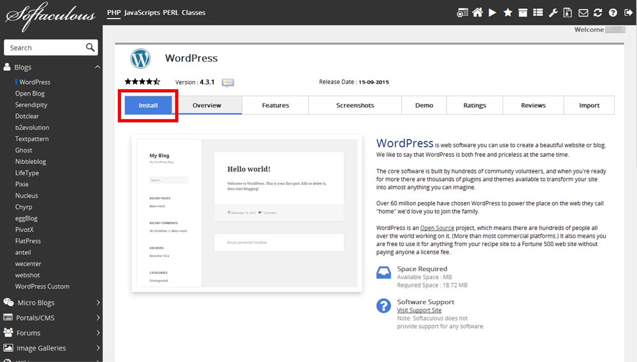Select Nibbleblog in sidebar
Viewport: 637px width, 362px height.
click(x=31, y=162)
